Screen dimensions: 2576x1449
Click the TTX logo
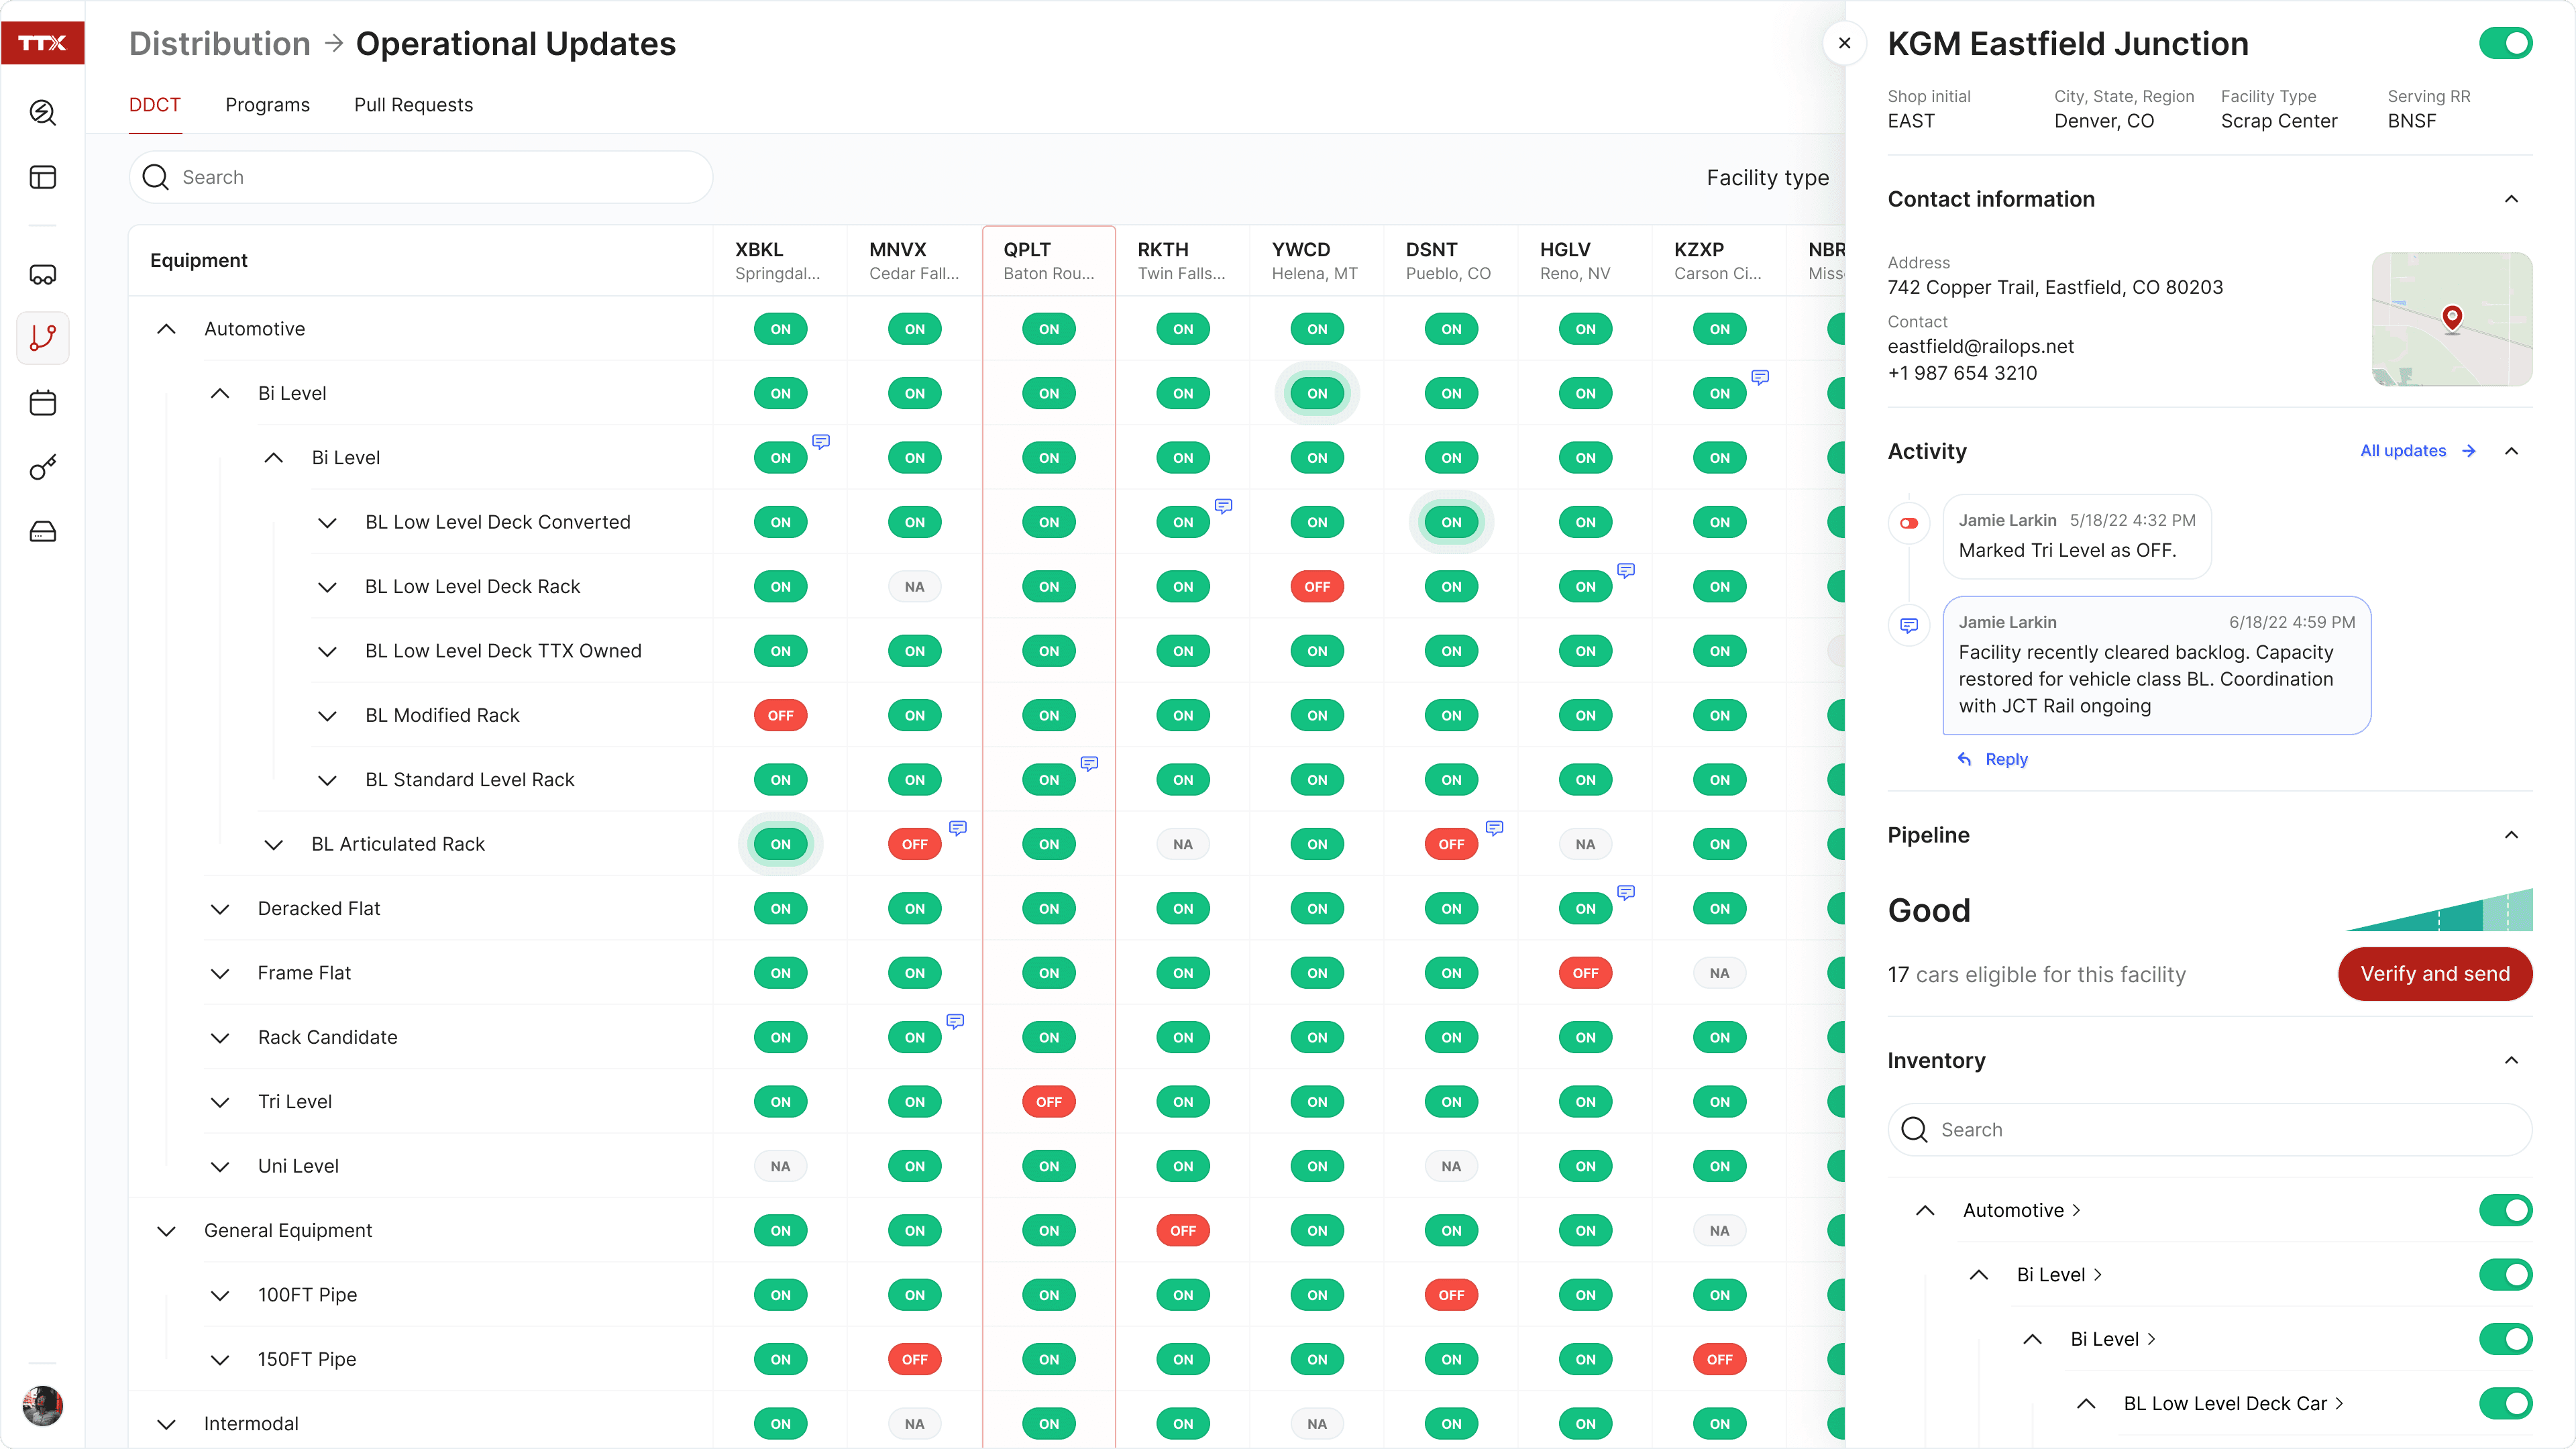pos(42,43)
